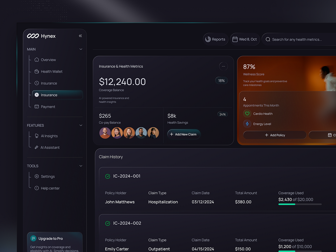Open the AI Assistant sparkle icon
336x252 pixels.
(37, 147)
